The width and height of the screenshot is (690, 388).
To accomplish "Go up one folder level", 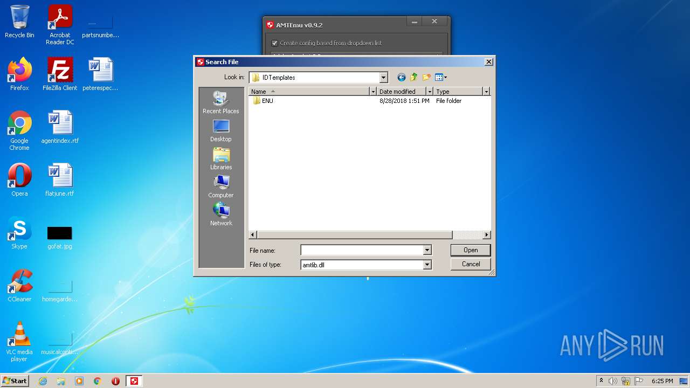I will point(414,77).
